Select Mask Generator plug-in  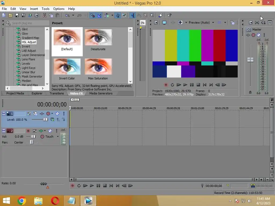32,76
